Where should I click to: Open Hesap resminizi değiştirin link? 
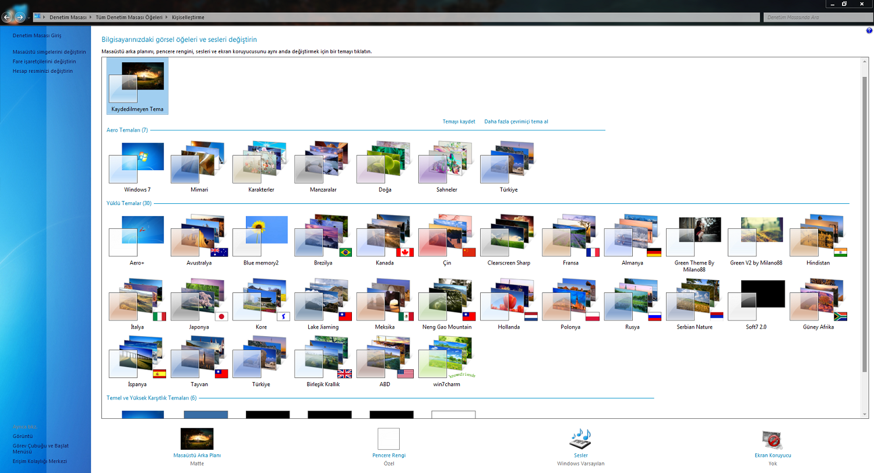click(x=43, y=71)
